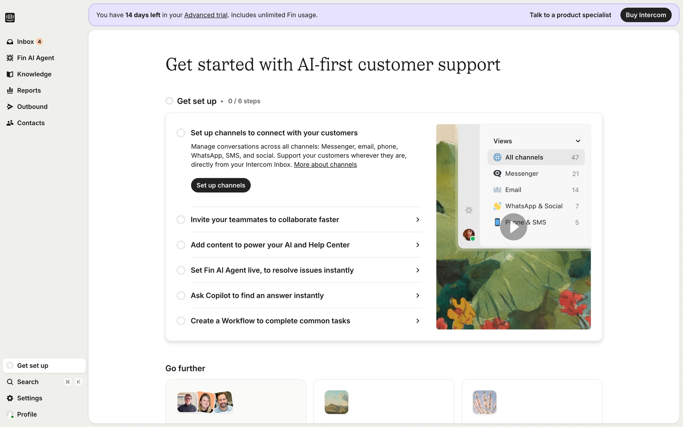
Task: Toggle the 'Set up channels' step circle
Action: [x=181, y=133]
